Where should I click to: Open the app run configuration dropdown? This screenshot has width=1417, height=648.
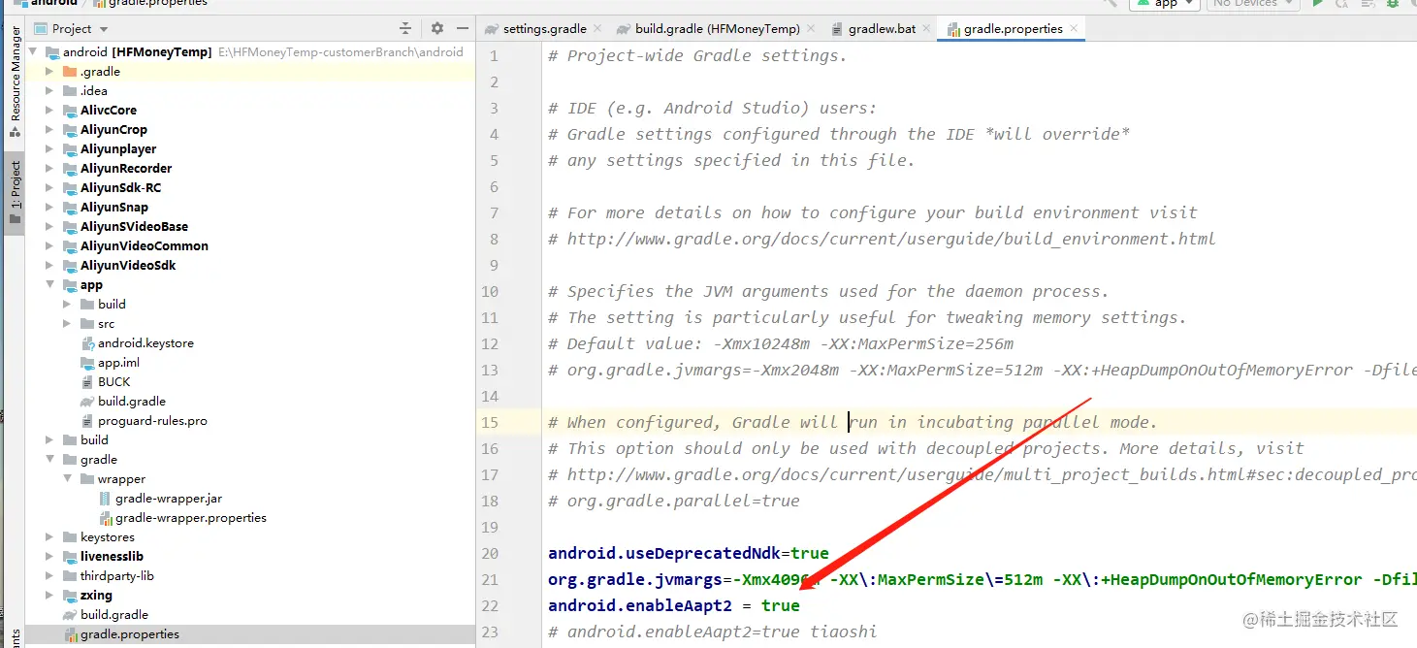pos(1164,4)
